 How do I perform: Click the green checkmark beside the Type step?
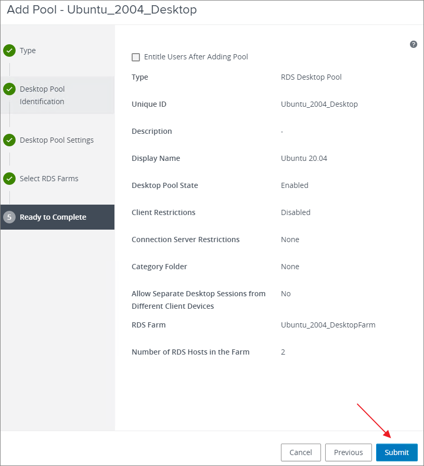point(9,51)
